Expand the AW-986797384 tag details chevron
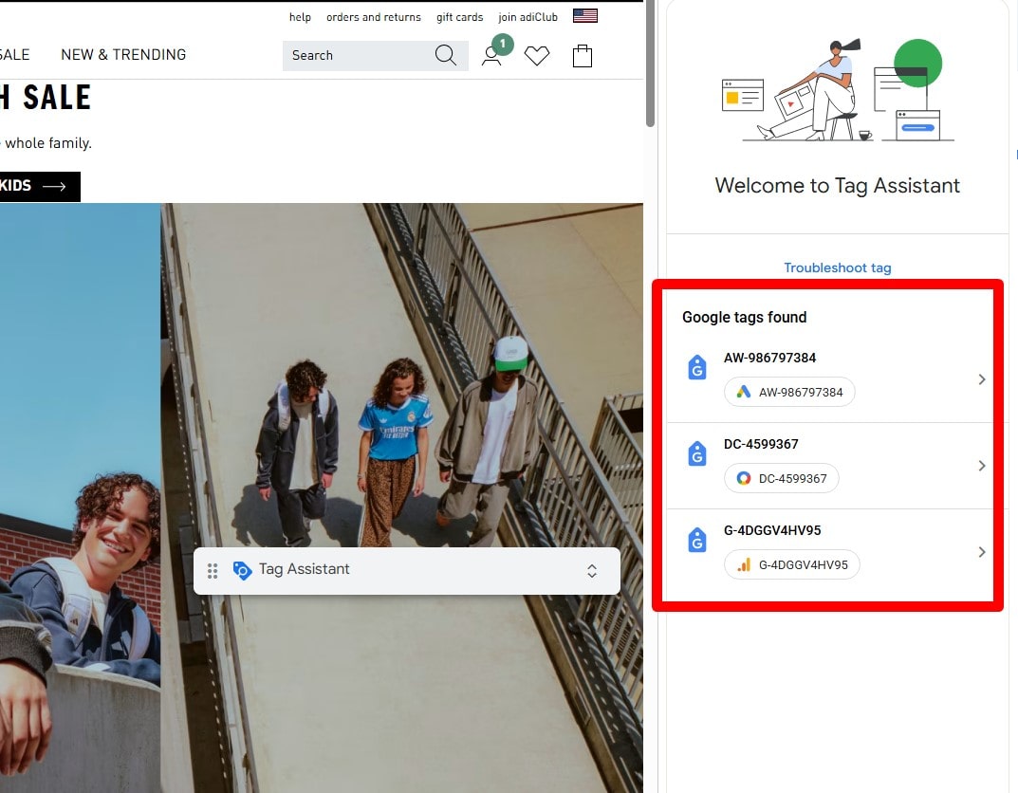 981,379
